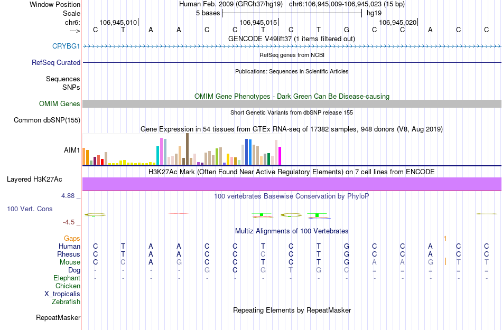Select the Rhesus species label
This screenshot has height=330, width=502.
pyautogui.click(x=69, y=254)
